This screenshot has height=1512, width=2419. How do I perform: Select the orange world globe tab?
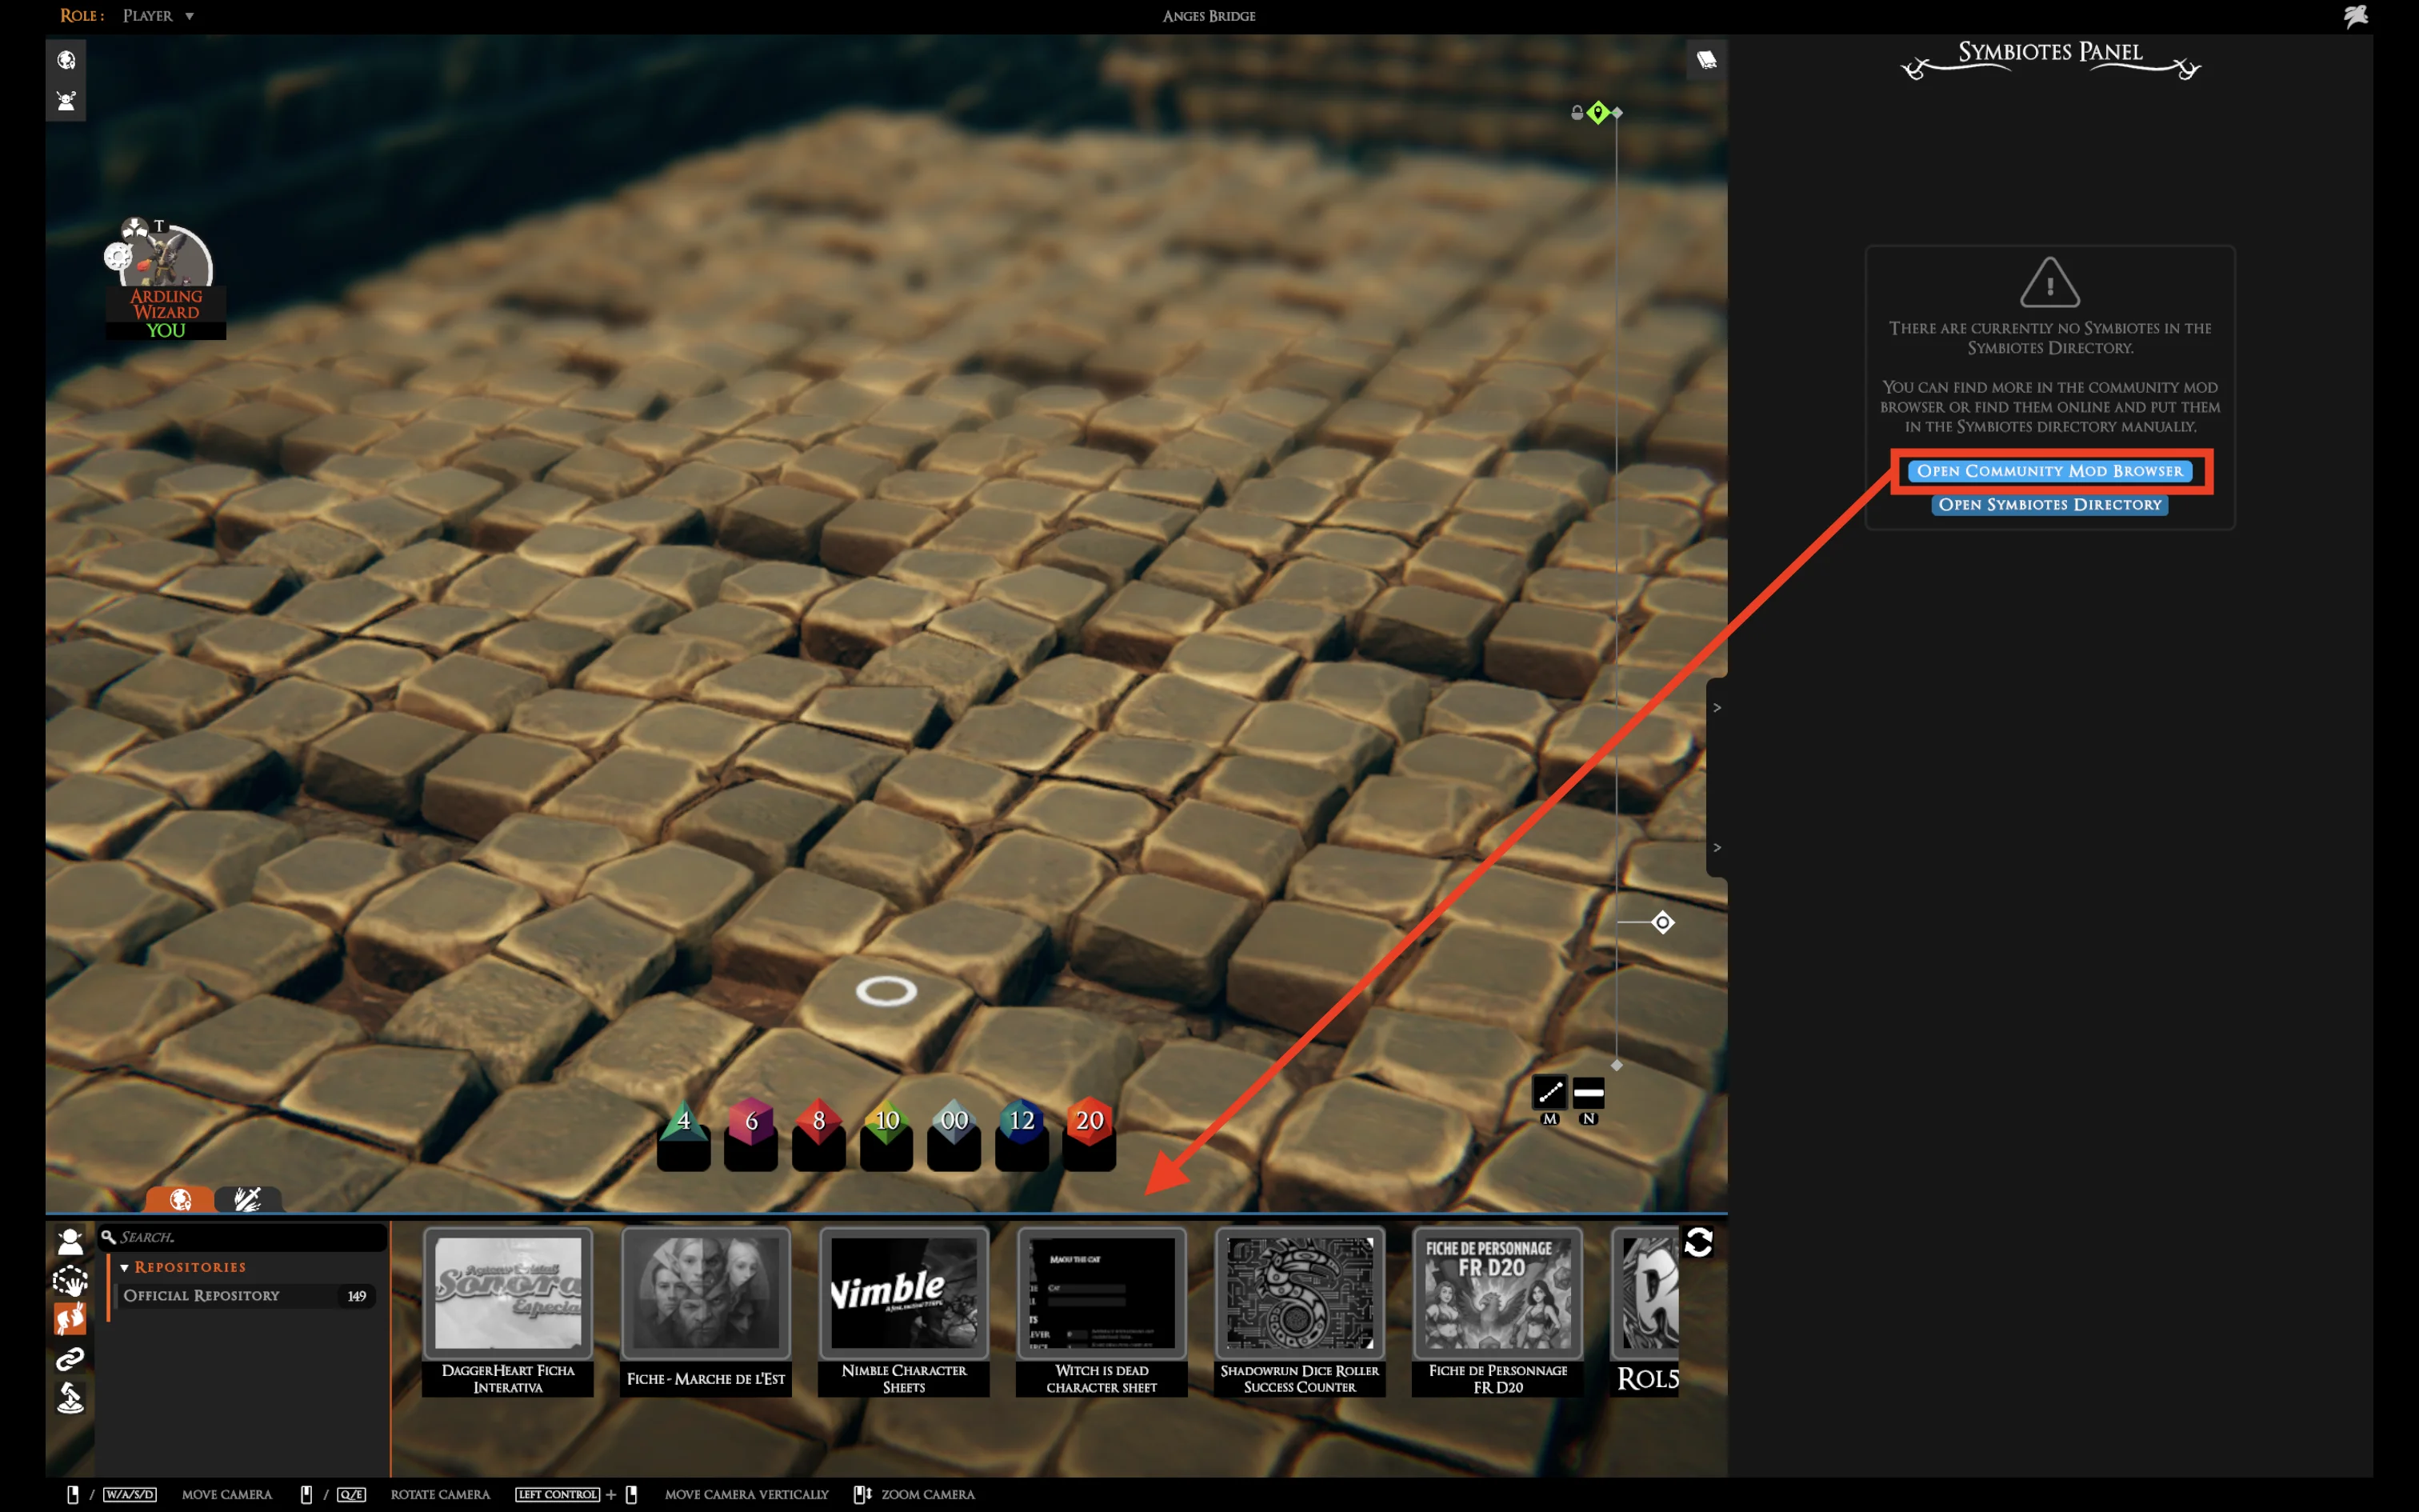(180, 1199)
